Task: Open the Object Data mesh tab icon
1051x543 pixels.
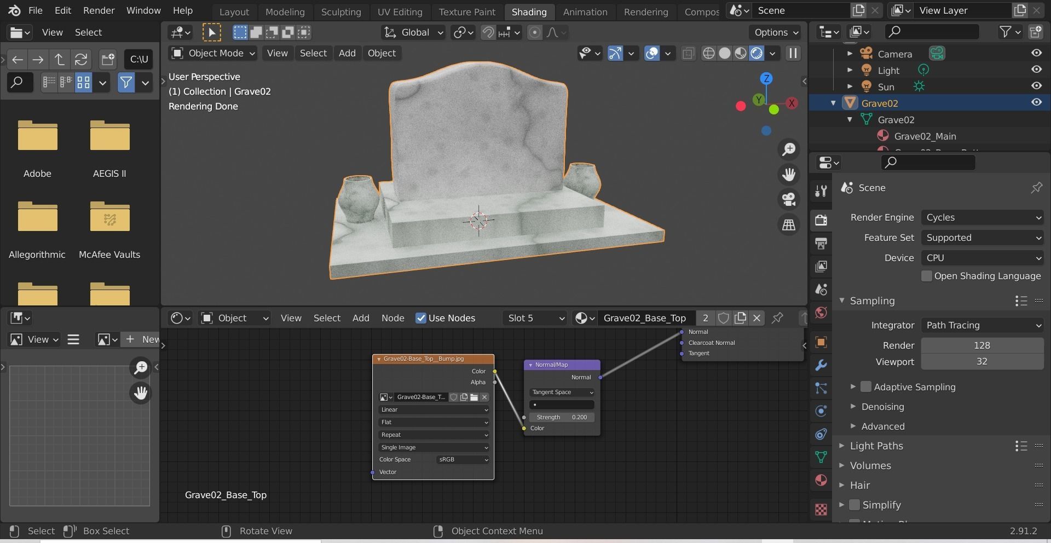Action: pyautogui.click(x=821, y=457)
